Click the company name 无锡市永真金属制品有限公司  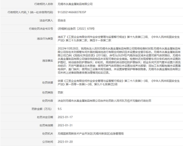(75, 4)
